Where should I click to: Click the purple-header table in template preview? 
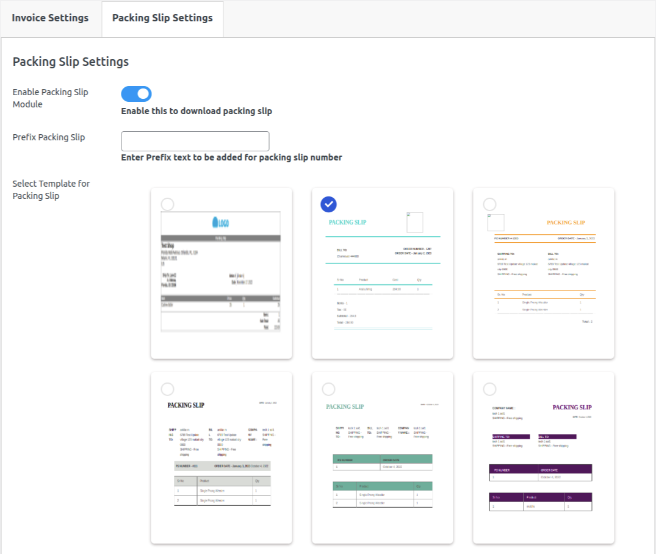click(x=540, y=502)
